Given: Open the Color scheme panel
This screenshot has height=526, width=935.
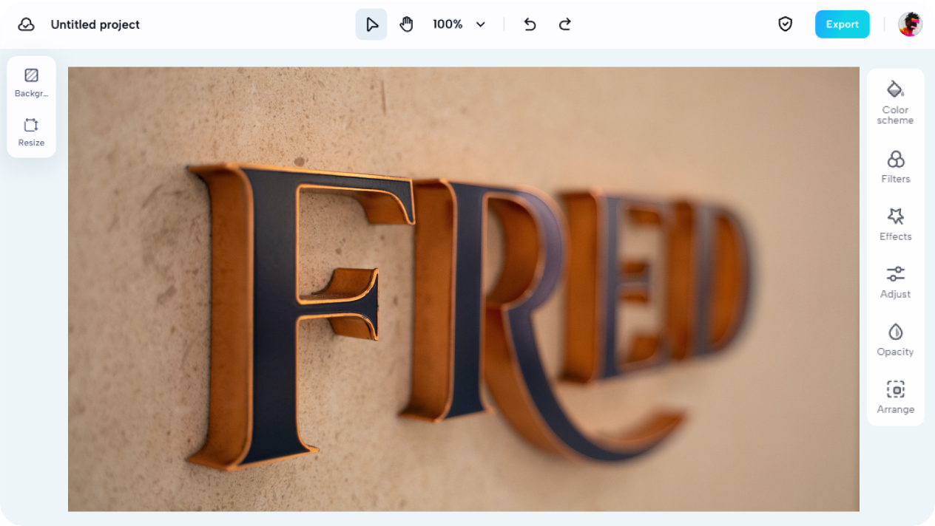Looking at the screenshot, I should pos(895,103).
